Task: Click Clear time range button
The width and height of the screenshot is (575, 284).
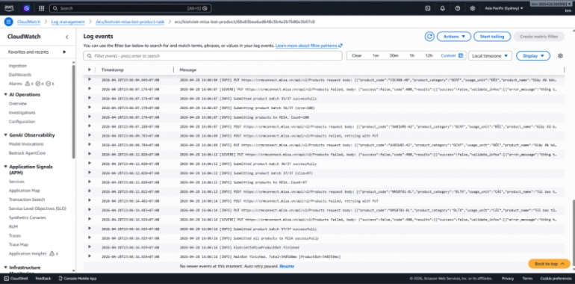Action: tap(356, 56)
